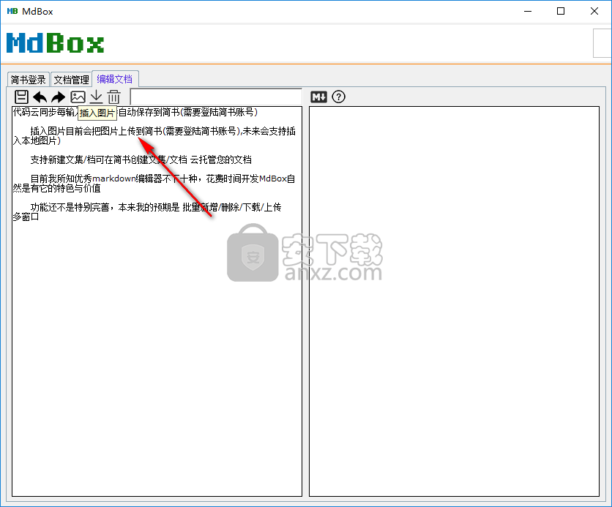Click text line 支持新建文集/档可在简书创建
612x507 pixels.
tap(141, 159)
